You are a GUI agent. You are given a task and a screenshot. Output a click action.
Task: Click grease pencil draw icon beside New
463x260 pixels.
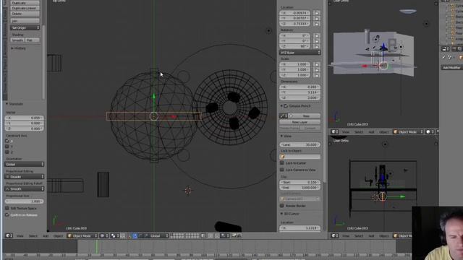point(283,116)
